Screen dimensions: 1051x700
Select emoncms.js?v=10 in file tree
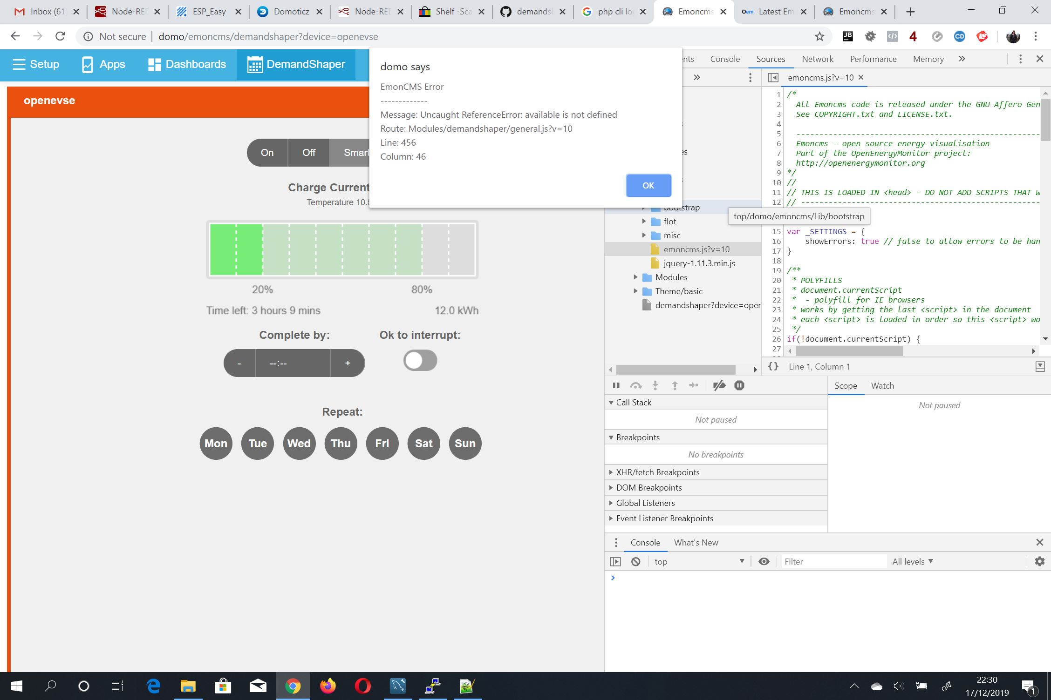coord(696,249)
